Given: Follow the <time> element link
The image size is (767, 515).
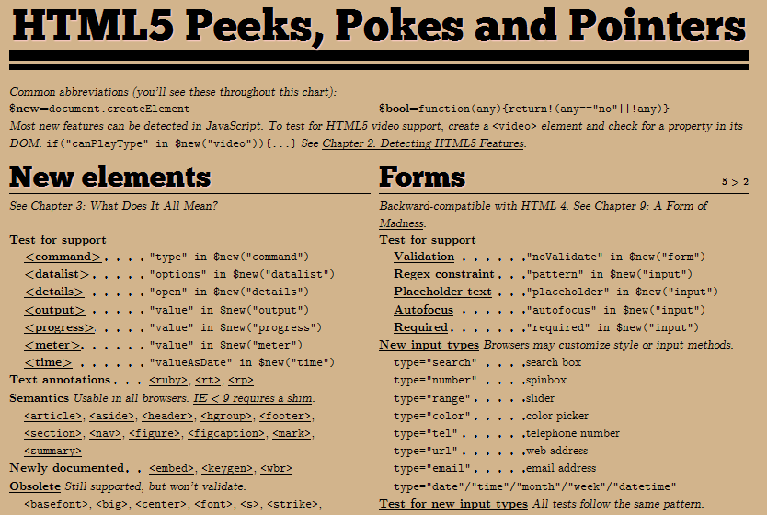Looking at the screenshot, I should pyautogui.click(x=48, y=363).
